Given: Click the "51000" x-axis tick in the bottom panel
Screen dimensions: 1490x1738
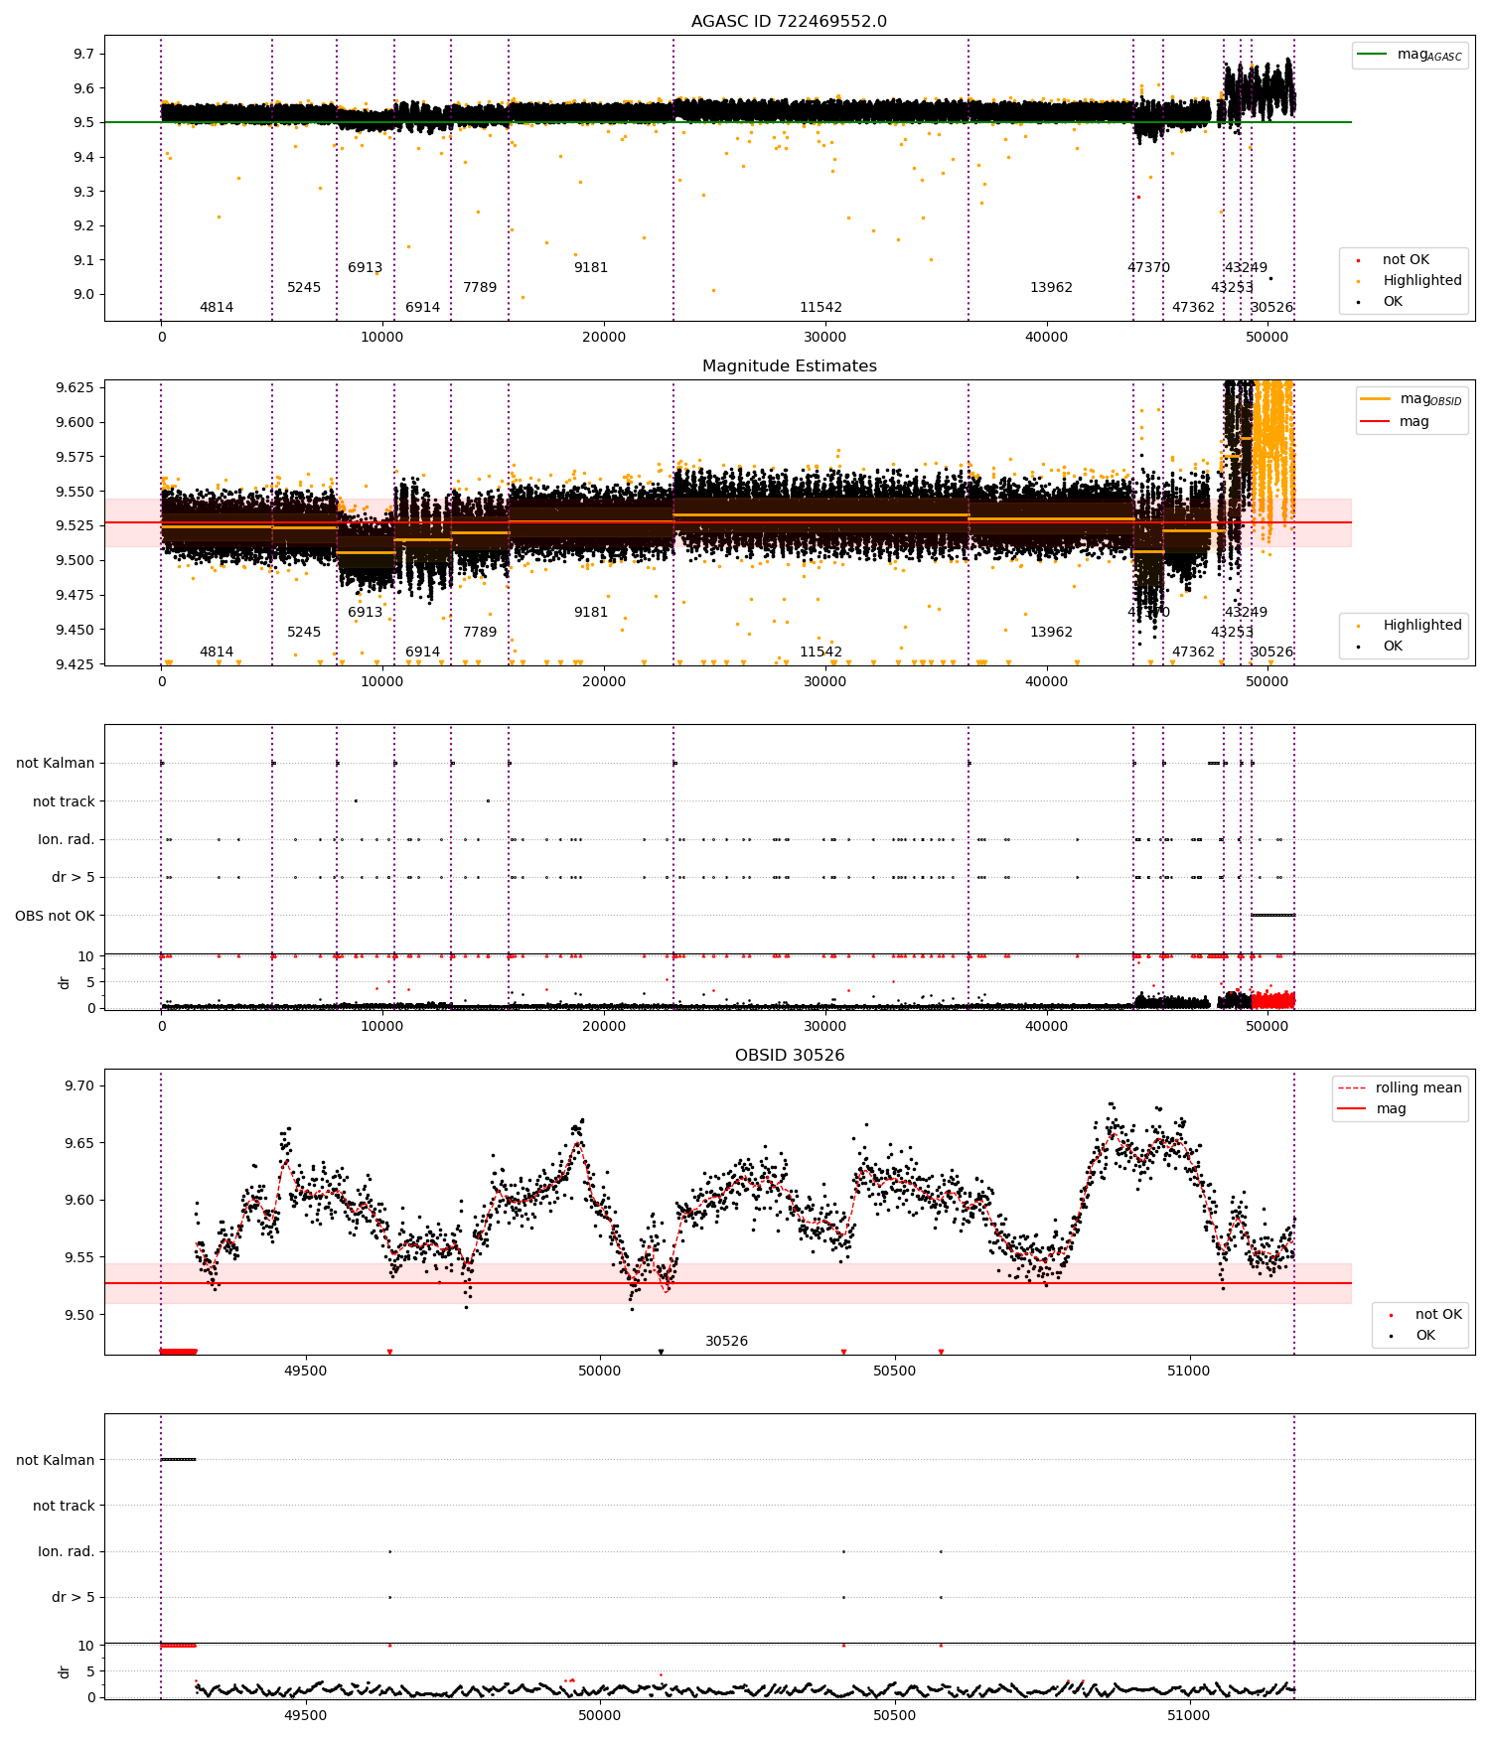Looking at the screenshot, I should coord(1189,1715).
